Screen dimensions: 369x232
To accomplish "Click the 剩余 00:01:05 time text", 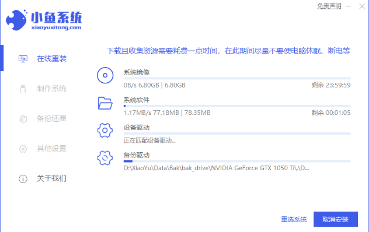I will coord(331,113).
